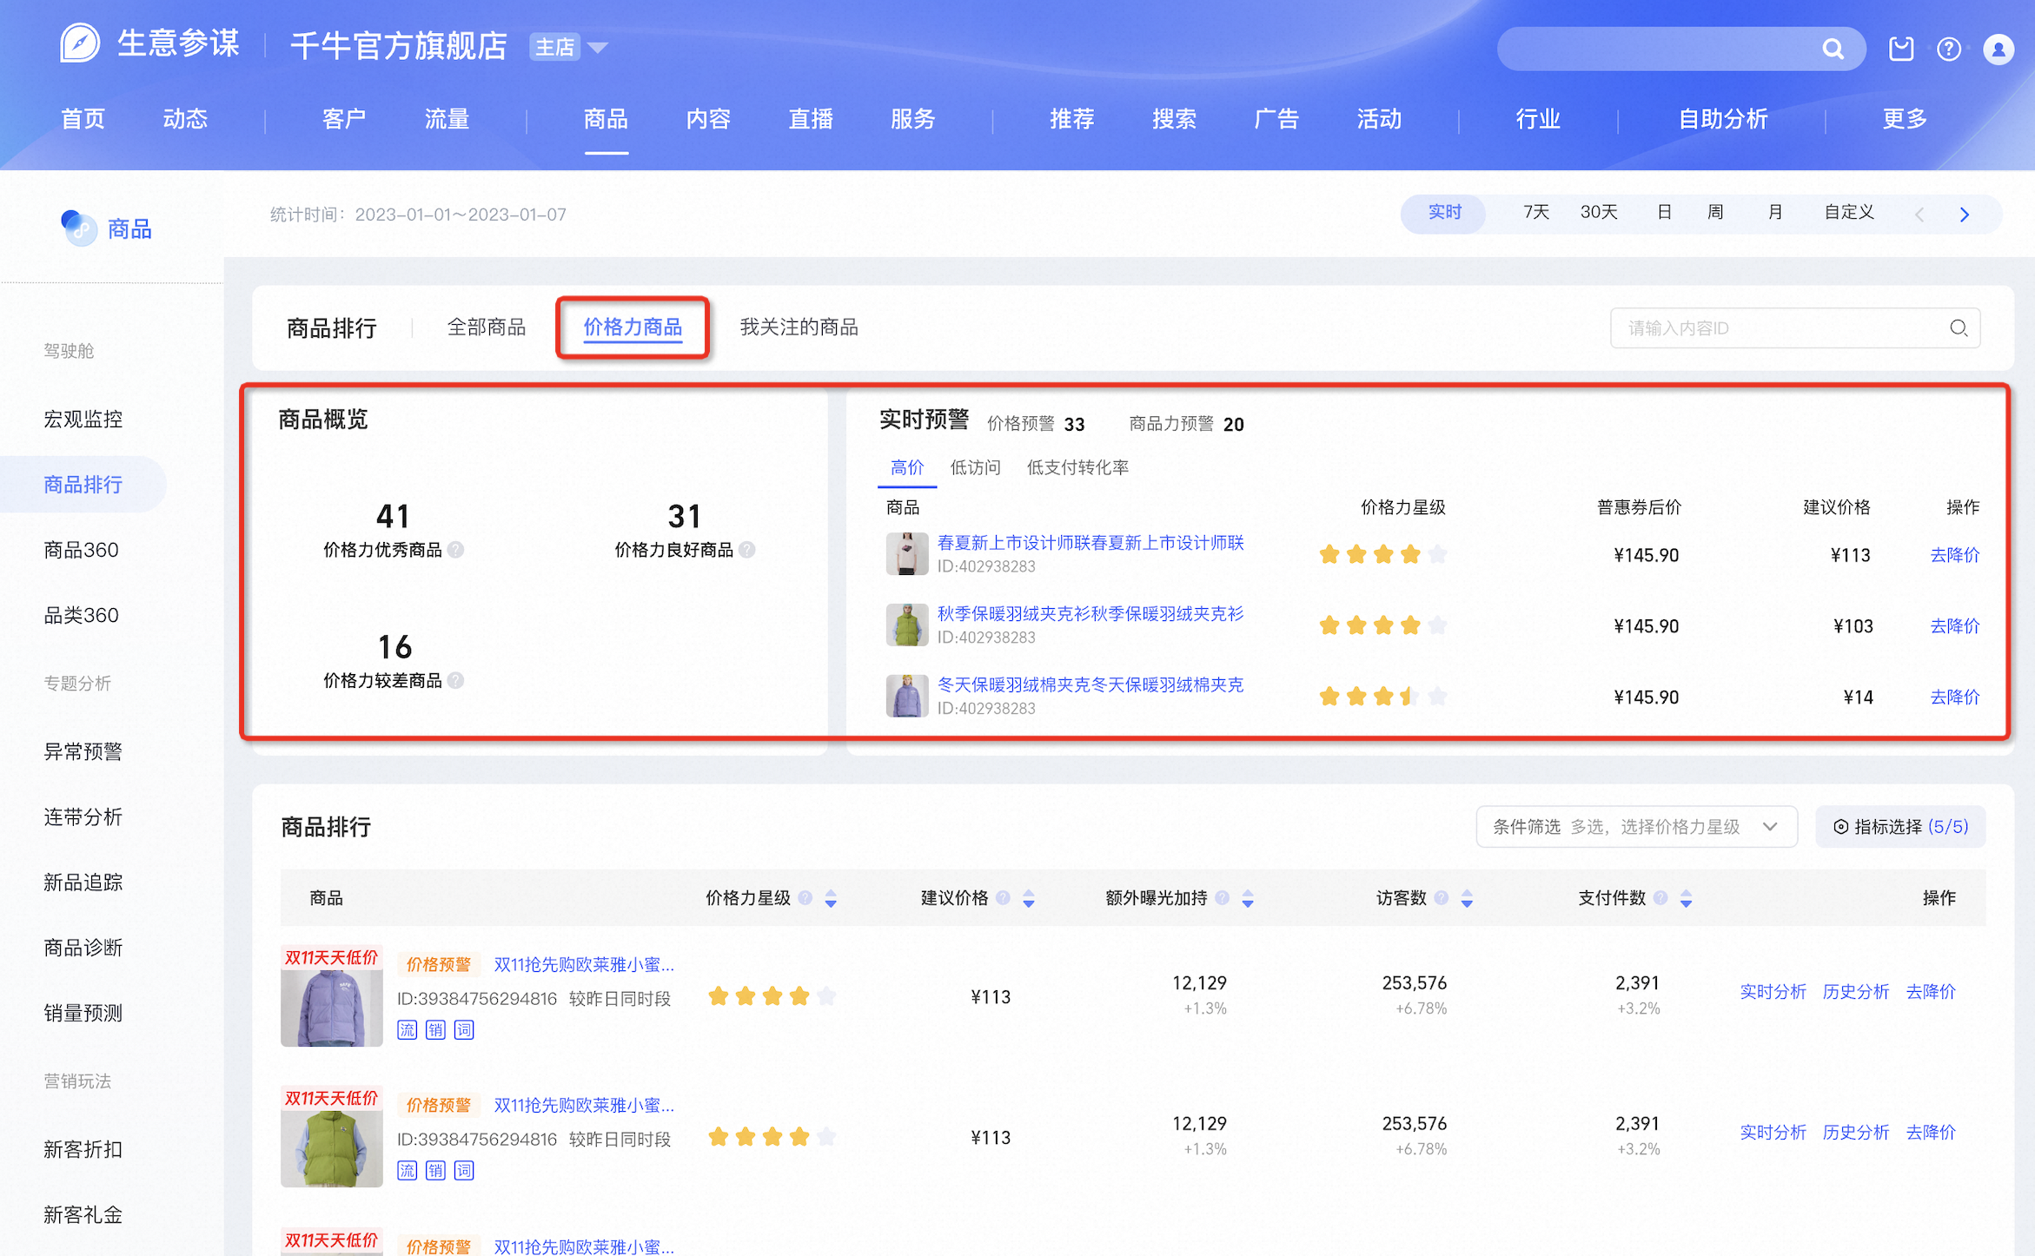Click help icon beside 价格力优秀商品
Viewport: 2035px width, 1256px height.
(x=456, y=550)
